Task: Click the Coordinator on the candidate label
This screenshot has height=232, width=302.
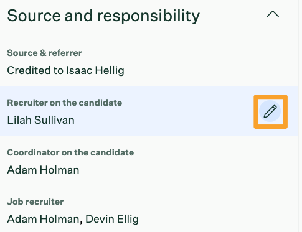Action: click(x=70, y=152)
